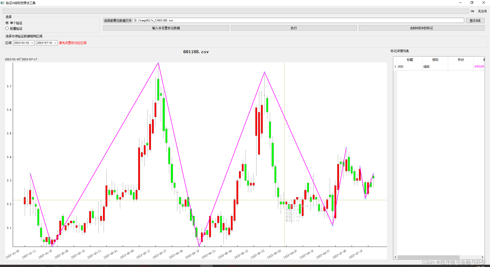Screen dimensions: 490x267
Task: Click the 标记详情列表 label
Action: coord(400,51)
